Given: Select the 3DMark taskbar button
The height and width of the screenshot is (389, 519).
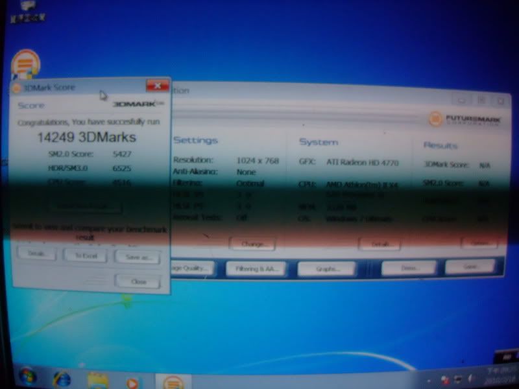Looking at the screenshot, I should [173, 382].
